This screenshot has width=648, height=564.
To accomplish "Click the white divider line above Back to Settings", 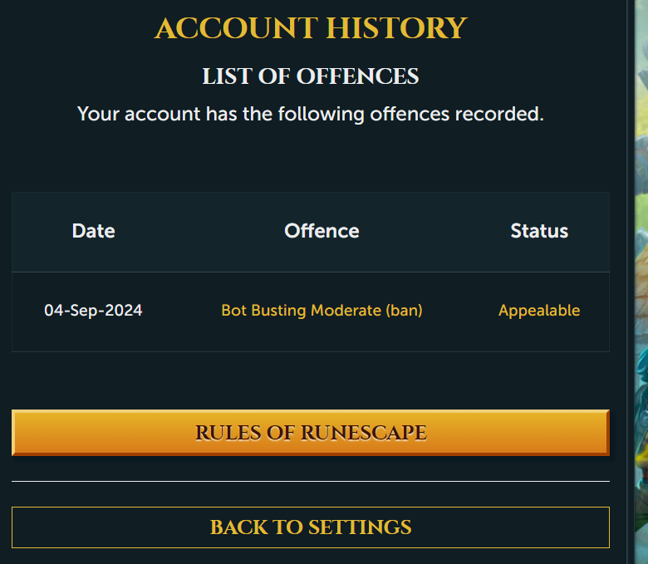I will [311, 481].
